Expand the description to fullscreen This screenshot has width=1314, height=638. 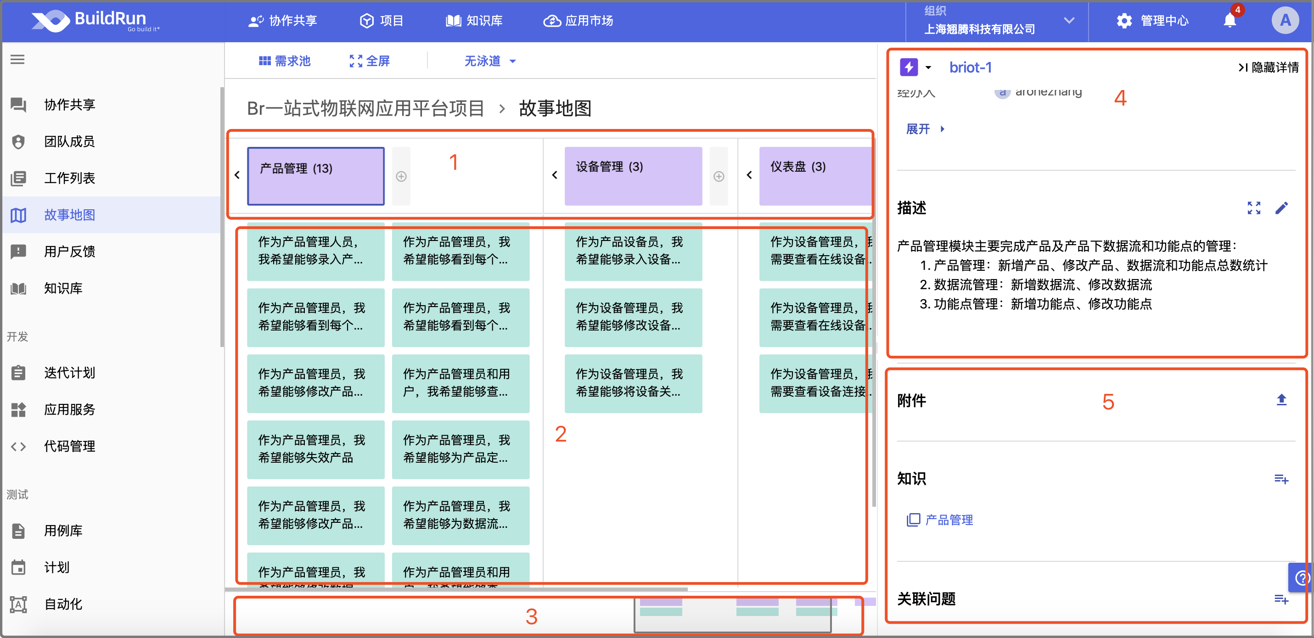pyautogui.click(x=1254, y=208)
